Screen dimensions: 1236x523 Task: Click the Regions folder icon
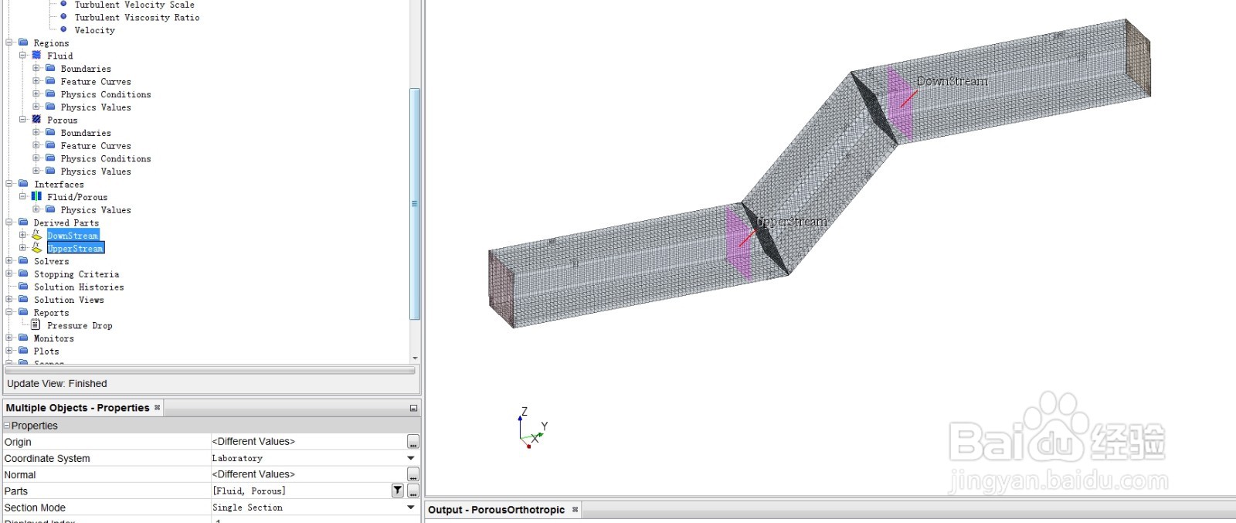23,42
